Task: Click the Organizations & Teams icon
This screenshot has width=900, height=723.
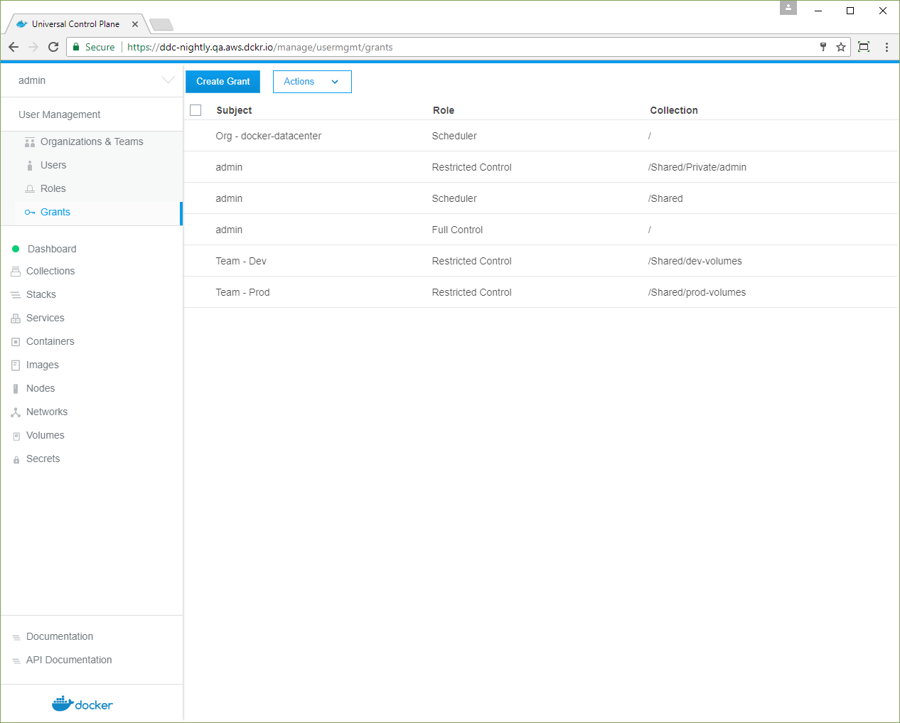Action: (30, 142)
